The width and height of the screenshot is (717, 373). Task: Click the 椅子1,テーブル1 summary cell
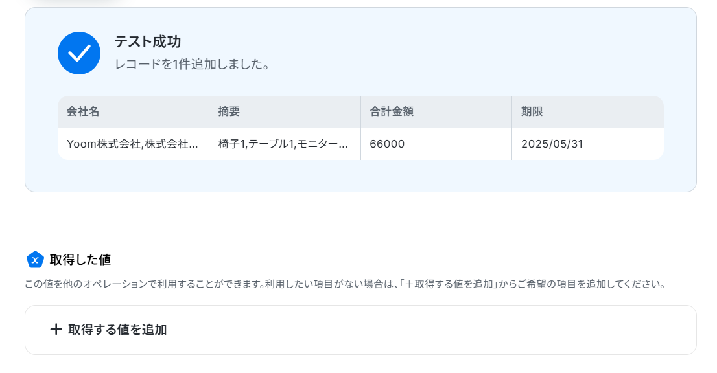coord(285,144)
